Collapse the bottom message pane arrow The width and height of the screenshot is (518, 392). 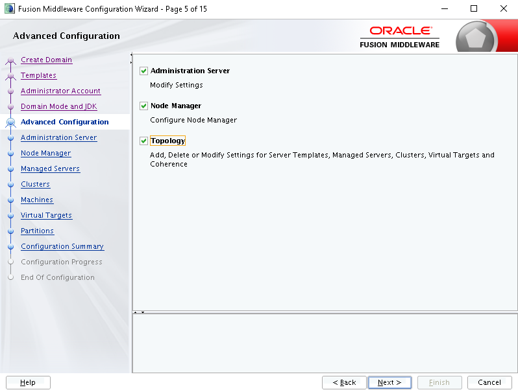143,312
